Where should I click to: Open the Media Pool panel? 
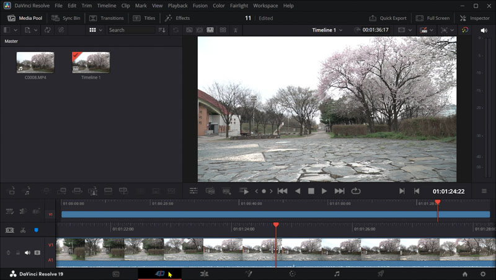(25, 18)
